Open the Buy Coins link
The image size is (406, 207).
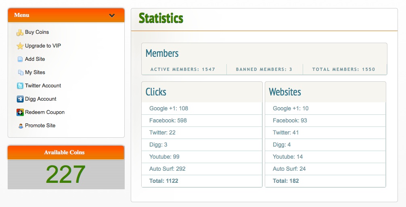coord(37,32)
